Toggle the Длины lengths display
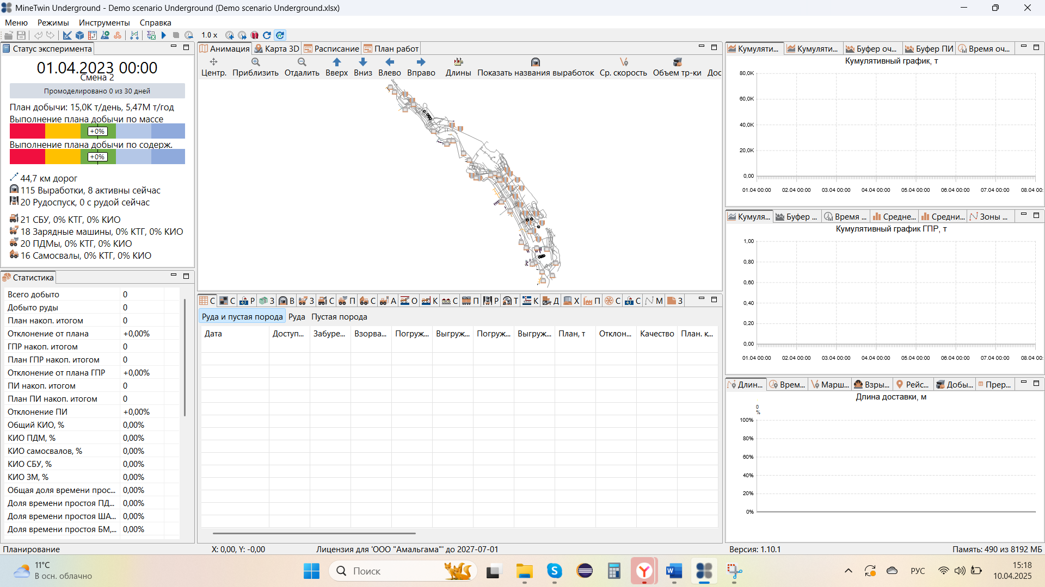The height and width of the screenshot is (587, 1045). (x=458, y=67)
